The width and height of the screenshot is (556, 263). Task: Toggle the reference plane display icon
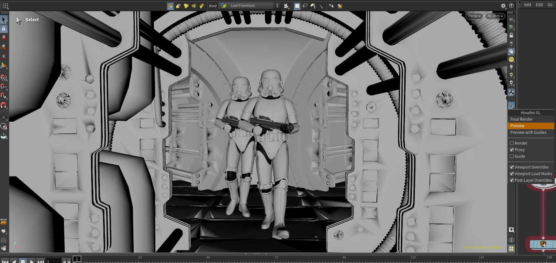(511, 20)
